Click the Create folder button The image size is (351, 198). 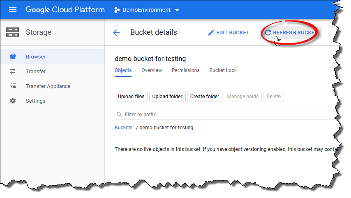click(204, 97)
